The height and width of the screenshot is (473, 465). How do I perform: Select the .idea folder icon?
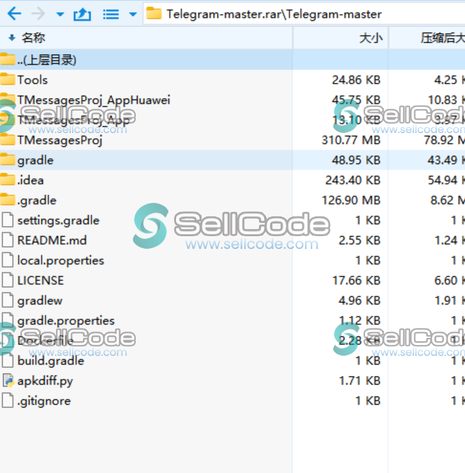pyautogui.click(x=8, y=180)
